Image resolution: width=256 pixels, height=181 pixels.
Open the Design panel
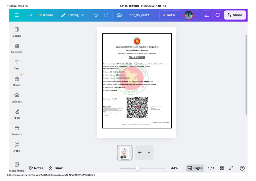[x=17, y=32]
